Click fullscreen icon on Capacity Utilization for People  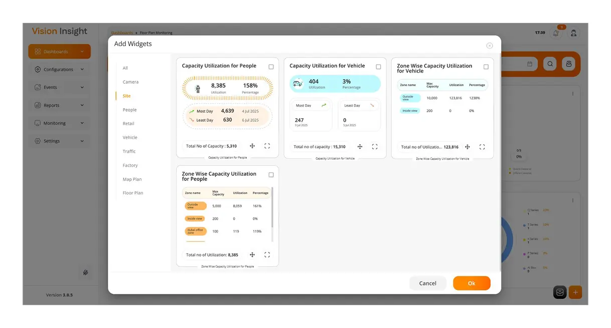point(267,146)
